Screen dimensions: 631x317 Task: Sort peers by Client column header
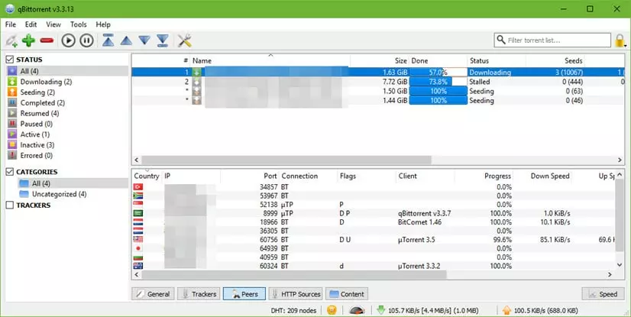tap(426, 176)
